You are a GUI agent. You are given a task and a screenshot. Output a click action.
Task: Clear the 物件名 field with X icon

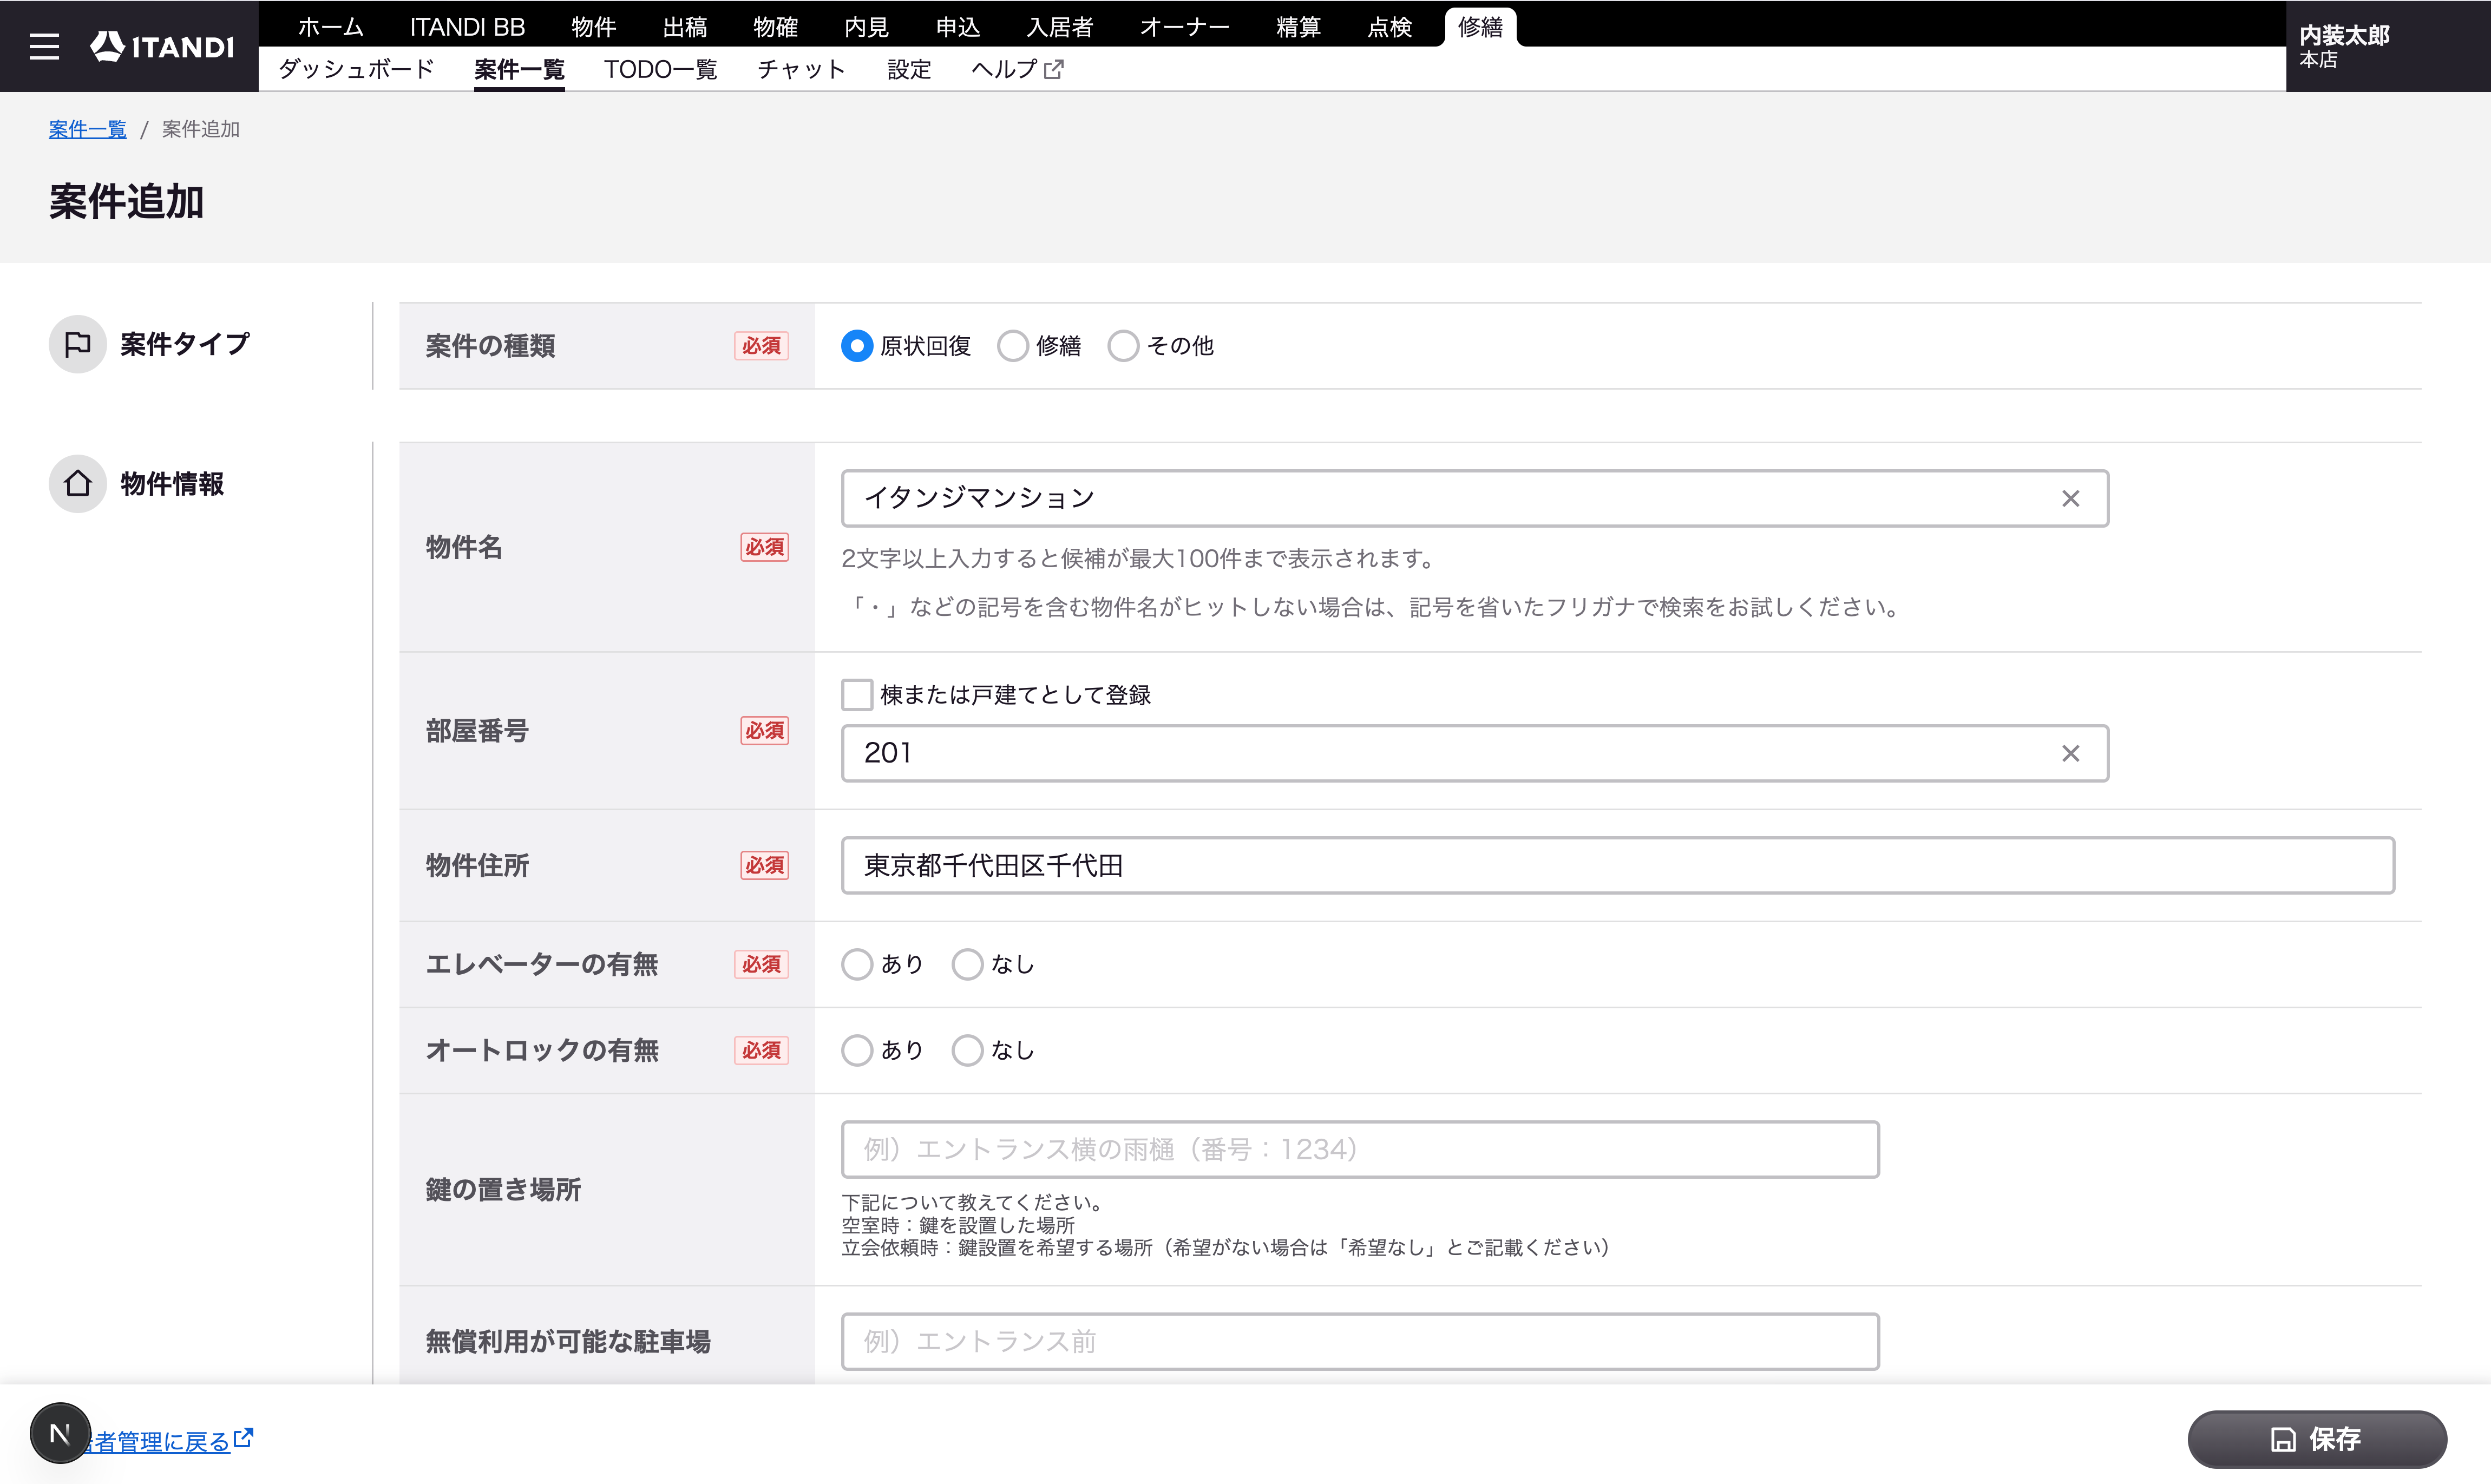2070,498
